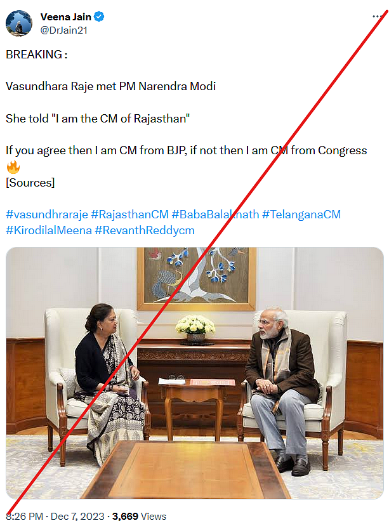Follow the #RajasthanCM hashtag link
Screen dimensions: 389x528
pyautogui.click(x=129, y=214)
